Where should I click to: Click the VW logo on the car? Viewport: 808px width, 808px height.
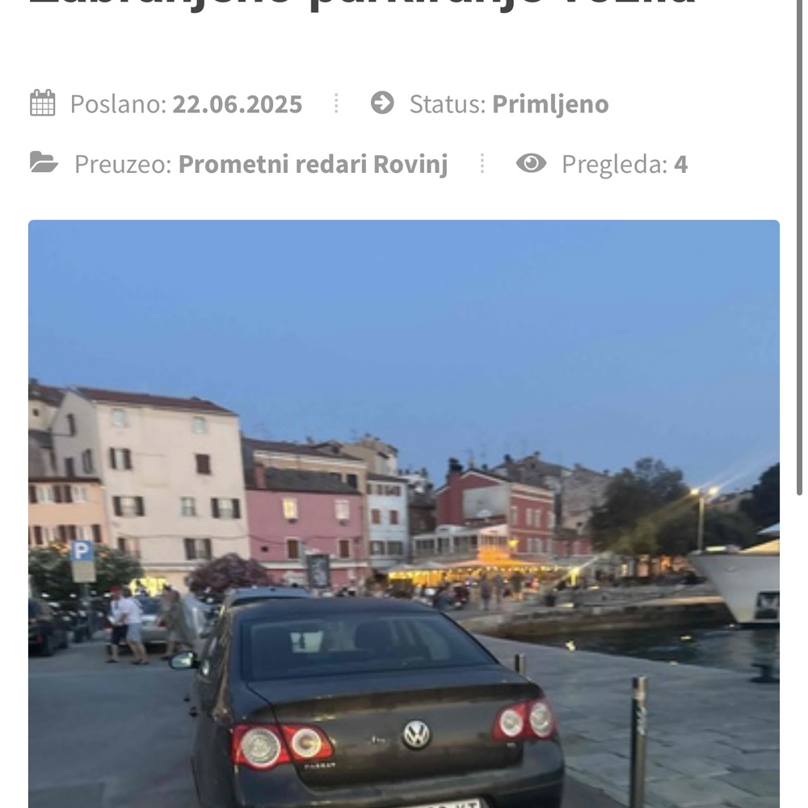[x=416, y=734]
